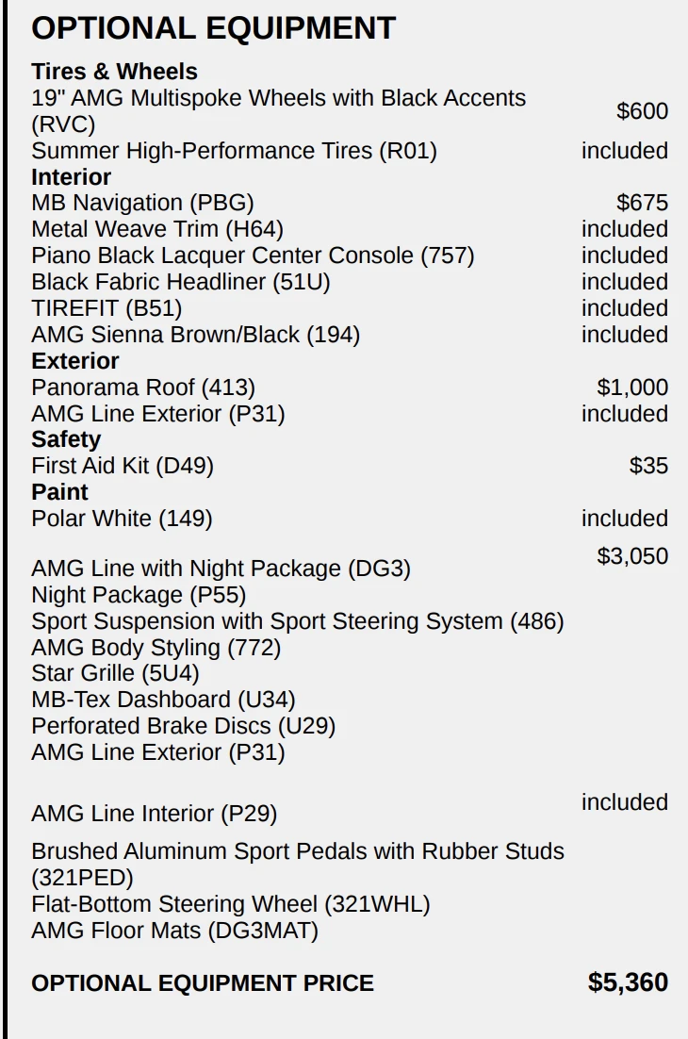
Task: Click the TIREFIT (B51) item
Action: pyautogui.click(x=106, y=308)
